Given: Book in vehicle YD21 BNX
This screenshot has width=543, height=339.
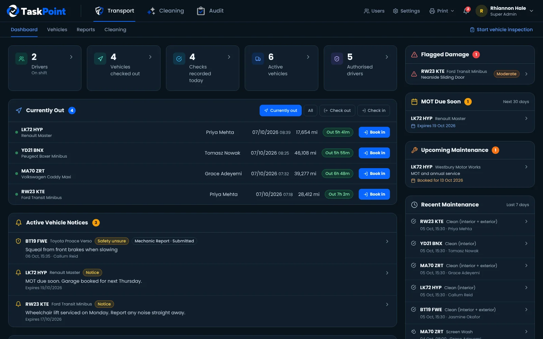Looking at the screenshot, I should (374, 153).
